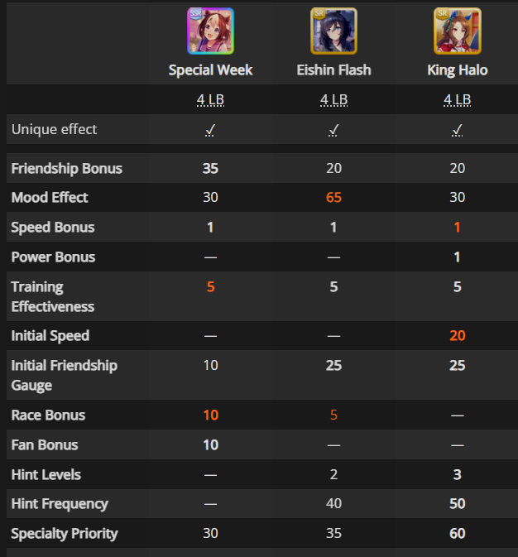Open the 4 LB selector for Eishin Flash
This screenshot has height=557, width=518.
333,100
